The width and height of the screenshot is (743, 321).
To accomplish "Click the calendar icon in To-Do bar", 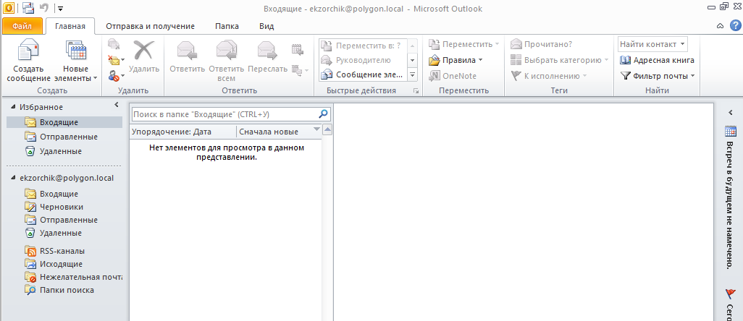I will tap(730, 132).
